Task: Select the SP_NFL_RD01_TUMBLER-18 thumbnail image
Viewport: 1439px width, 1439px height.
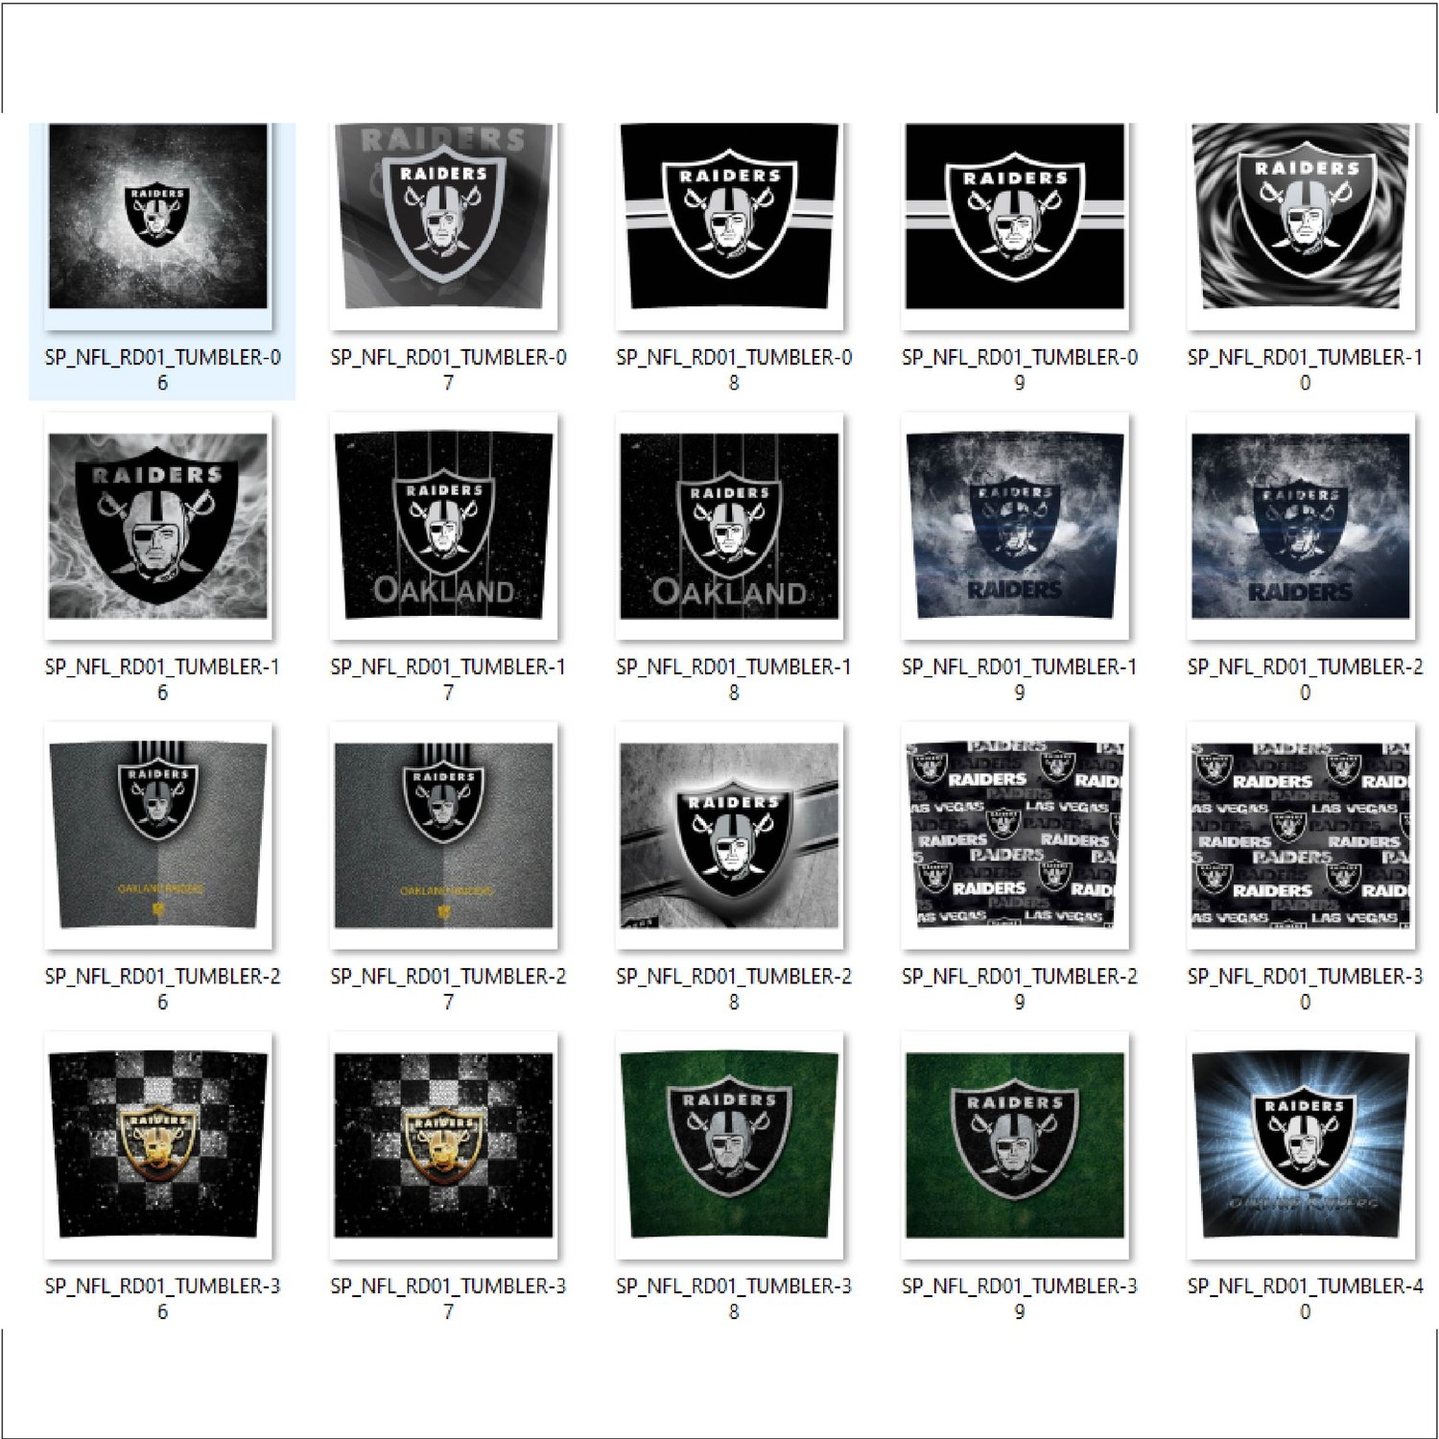Action: (x=730, y=526)
